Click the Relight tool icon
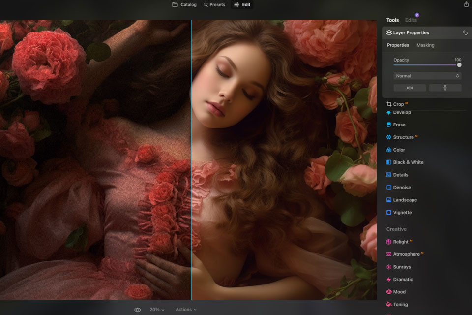 pos(388,242)
